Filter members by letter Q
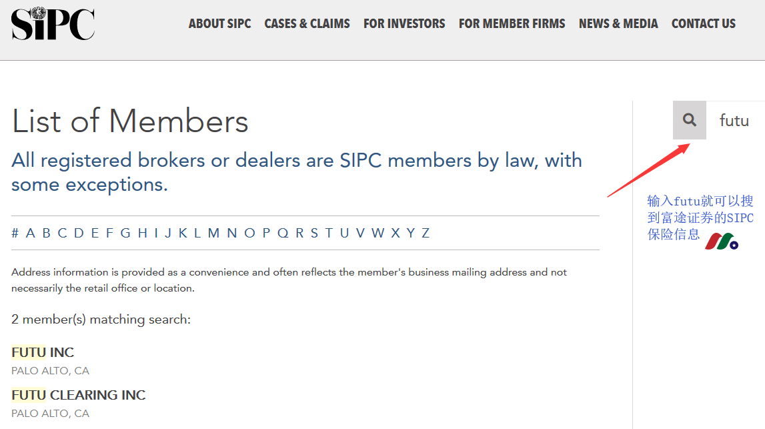 click(x=283, y=234)
